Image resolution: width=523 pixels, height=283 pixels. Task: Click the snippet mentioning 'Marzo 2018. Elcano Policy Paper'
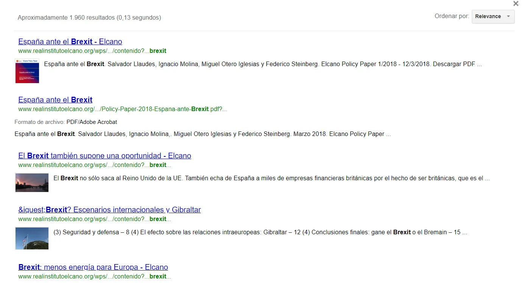coord(203,134)
